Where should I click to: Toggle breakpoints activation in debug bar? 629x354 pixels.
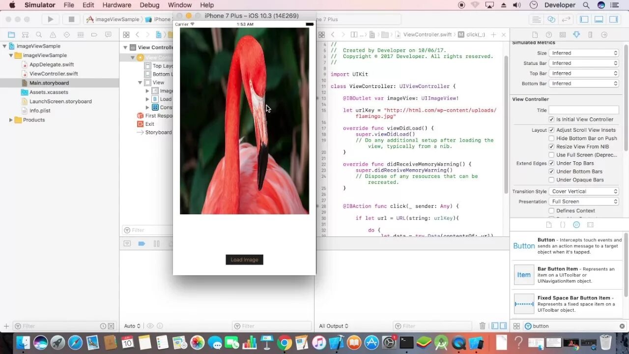pos(142,243)
